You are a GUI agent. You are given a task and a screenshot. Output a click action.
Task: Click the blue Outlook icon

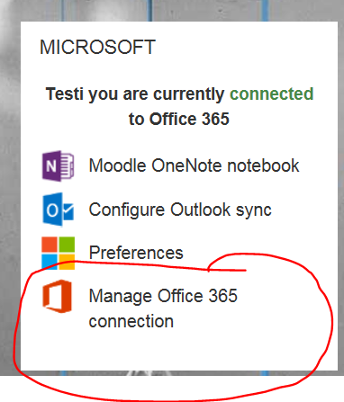tap(58, 210)
